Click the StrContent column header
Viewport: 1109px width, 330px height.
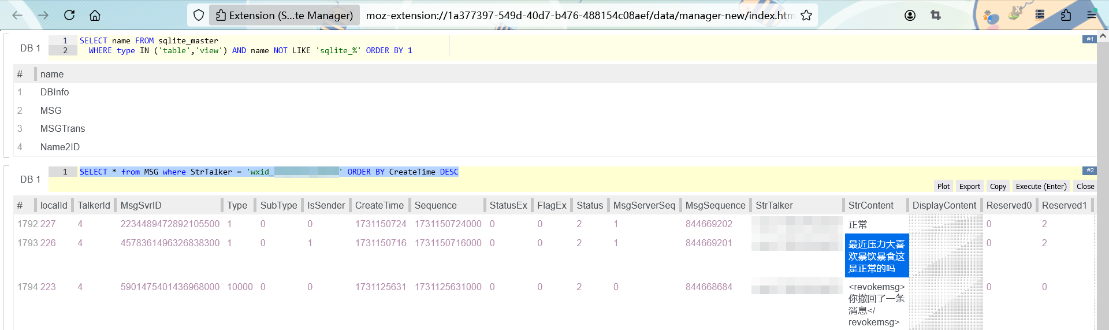(x=870, y=205)
